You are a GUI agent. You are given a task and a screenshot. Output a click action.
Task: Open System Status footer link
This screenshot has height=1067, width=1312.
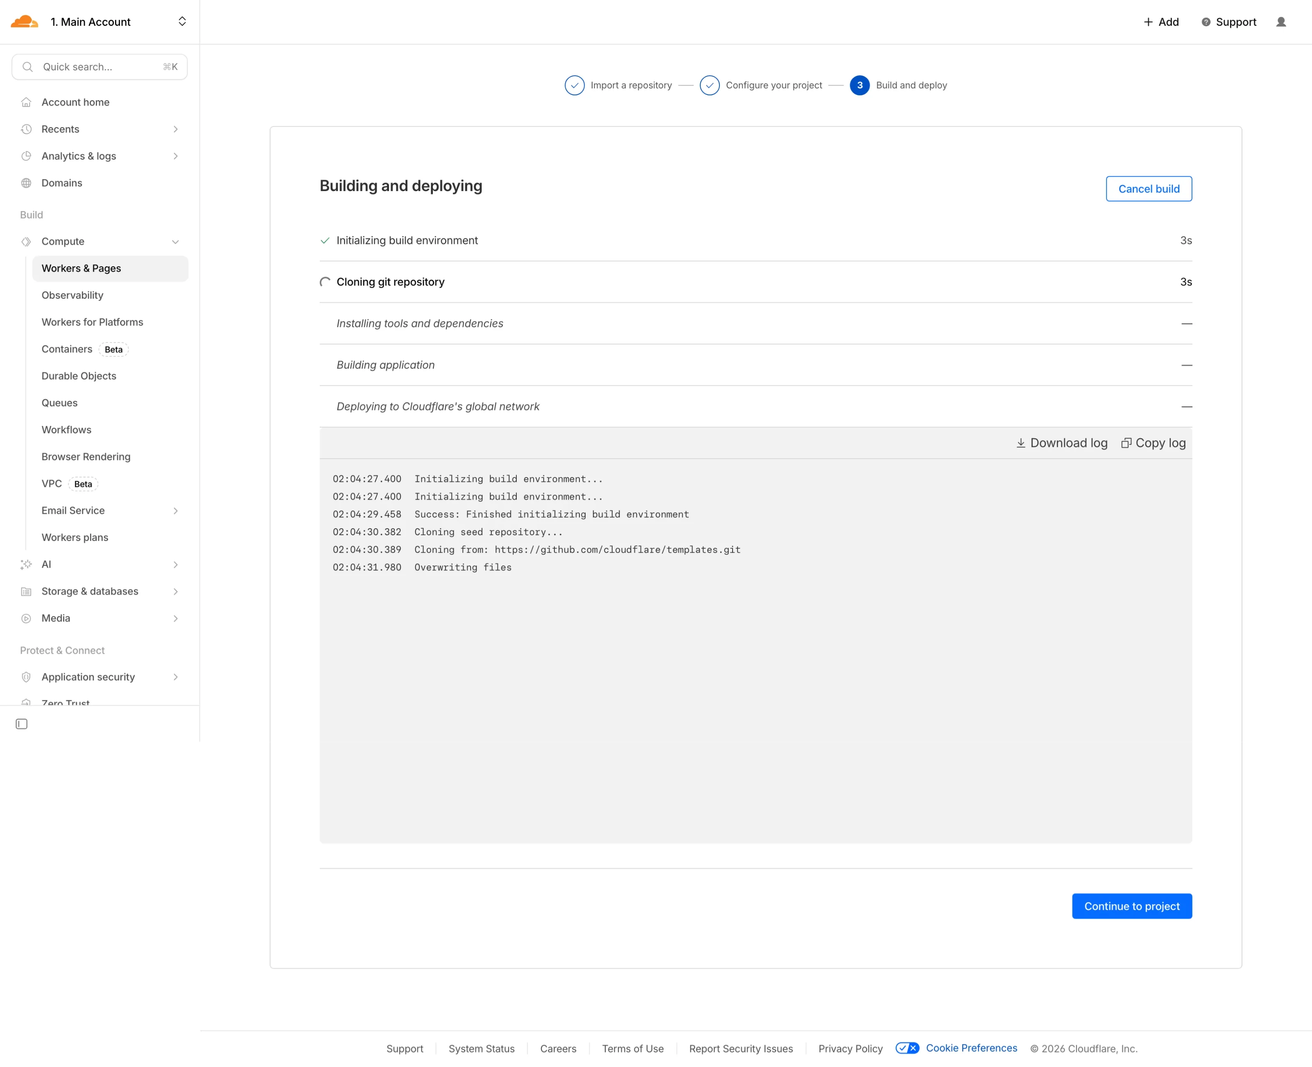(x=482, y=1049)
